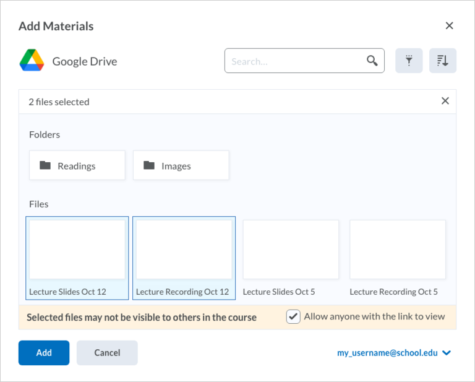This screenshot has width=475, height=382.
Task: Click the chevron beside the account email
Action: (447, 353)
